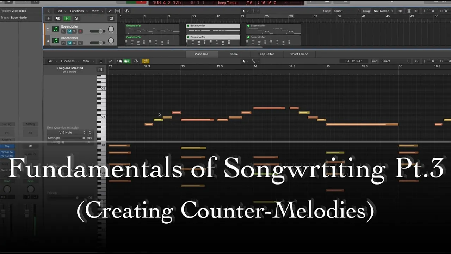Mute track 2 Bosendorfer
Image resolution: width=451 pixels, height=254 pixels.
[69, 31]
